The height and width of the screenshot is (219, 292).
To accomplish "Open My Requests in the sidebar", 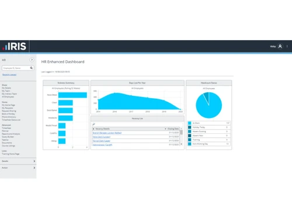I will (x=8, y=108).
